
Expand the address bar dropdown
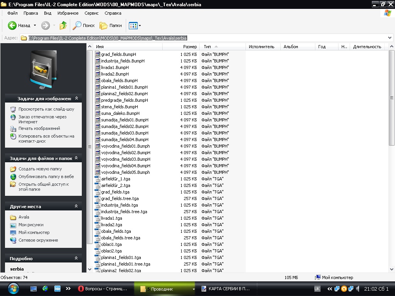point(390,38)
